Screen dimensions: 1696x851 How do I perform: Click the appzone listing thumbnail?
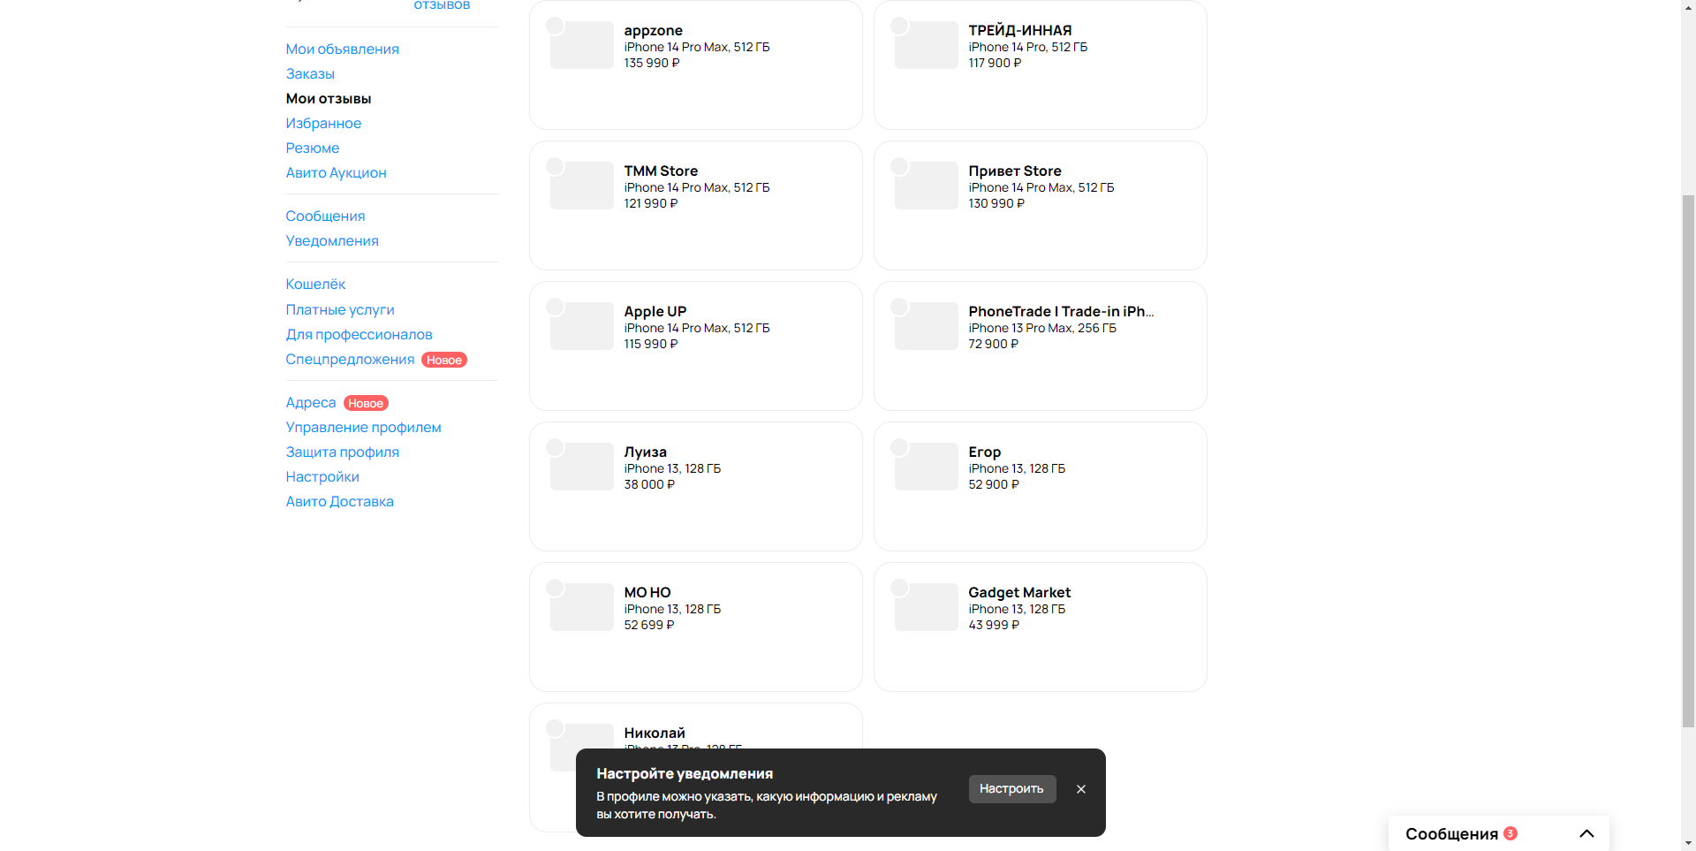581,45
